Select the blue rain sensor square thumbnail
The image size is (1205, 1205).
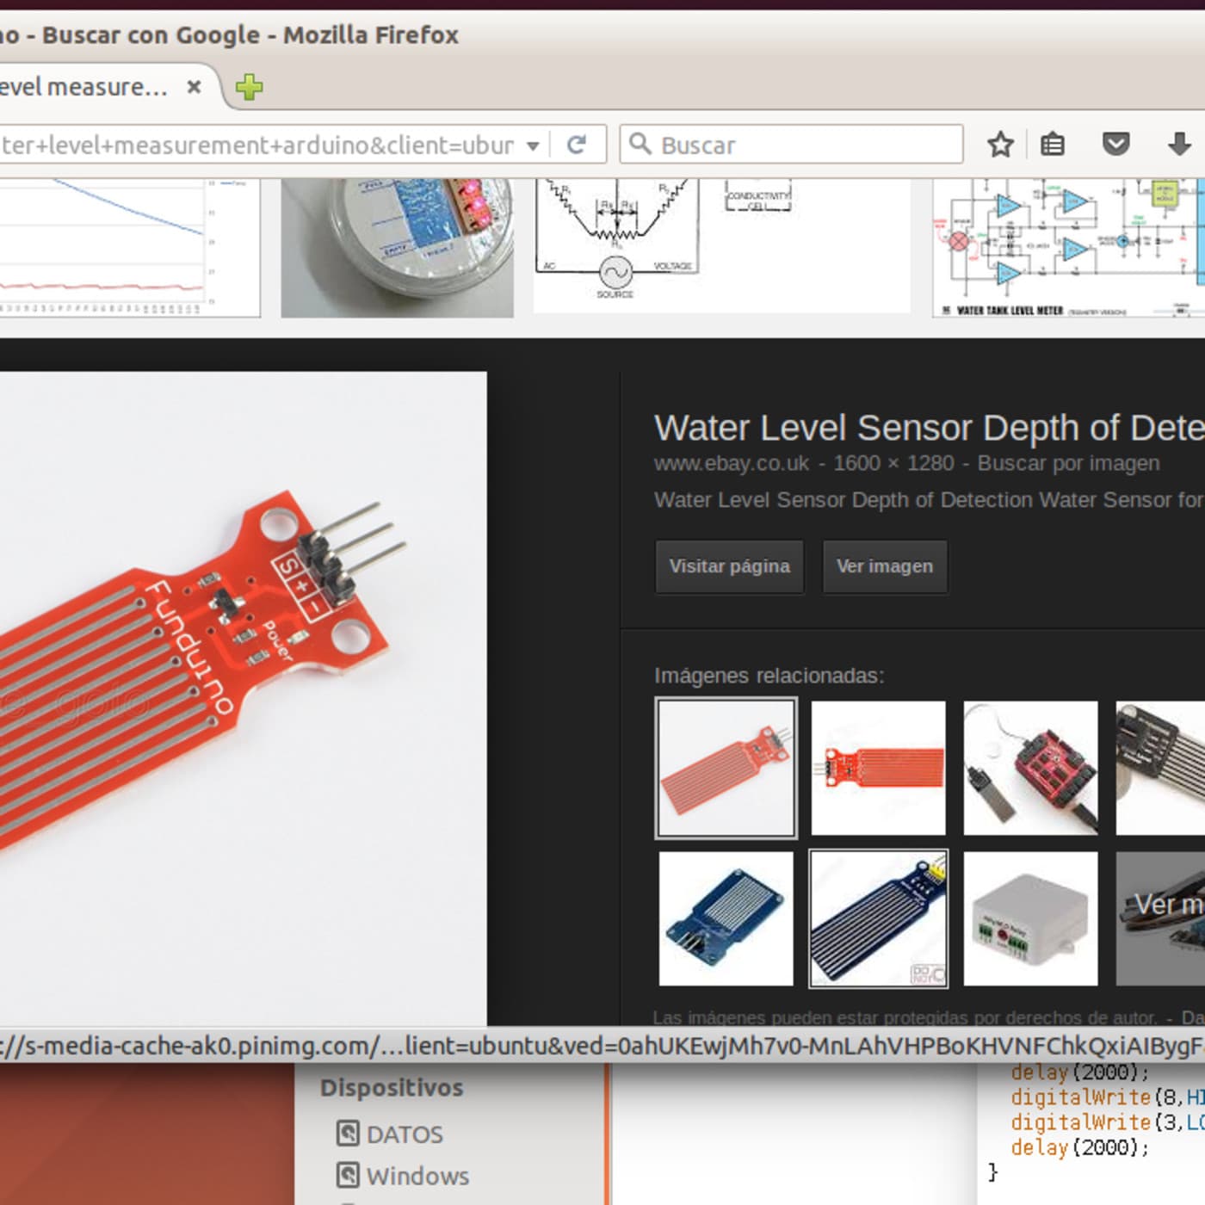[726, 918]
